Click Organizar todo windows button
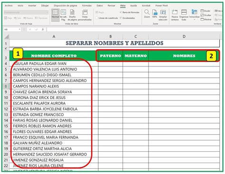The height and width of the screenshot is (174, 225). (184, 15)
